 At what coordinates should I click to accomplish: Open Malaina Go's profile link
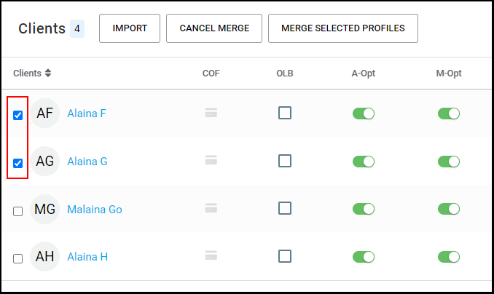tap(95, 210)
